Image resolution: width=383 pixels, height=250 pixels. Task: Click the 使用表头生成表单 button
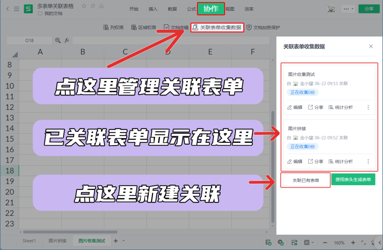(353, 180)
